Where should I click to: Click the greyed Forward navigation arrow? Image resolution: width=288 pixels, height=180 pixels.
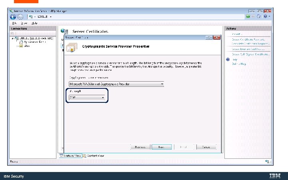20,17
